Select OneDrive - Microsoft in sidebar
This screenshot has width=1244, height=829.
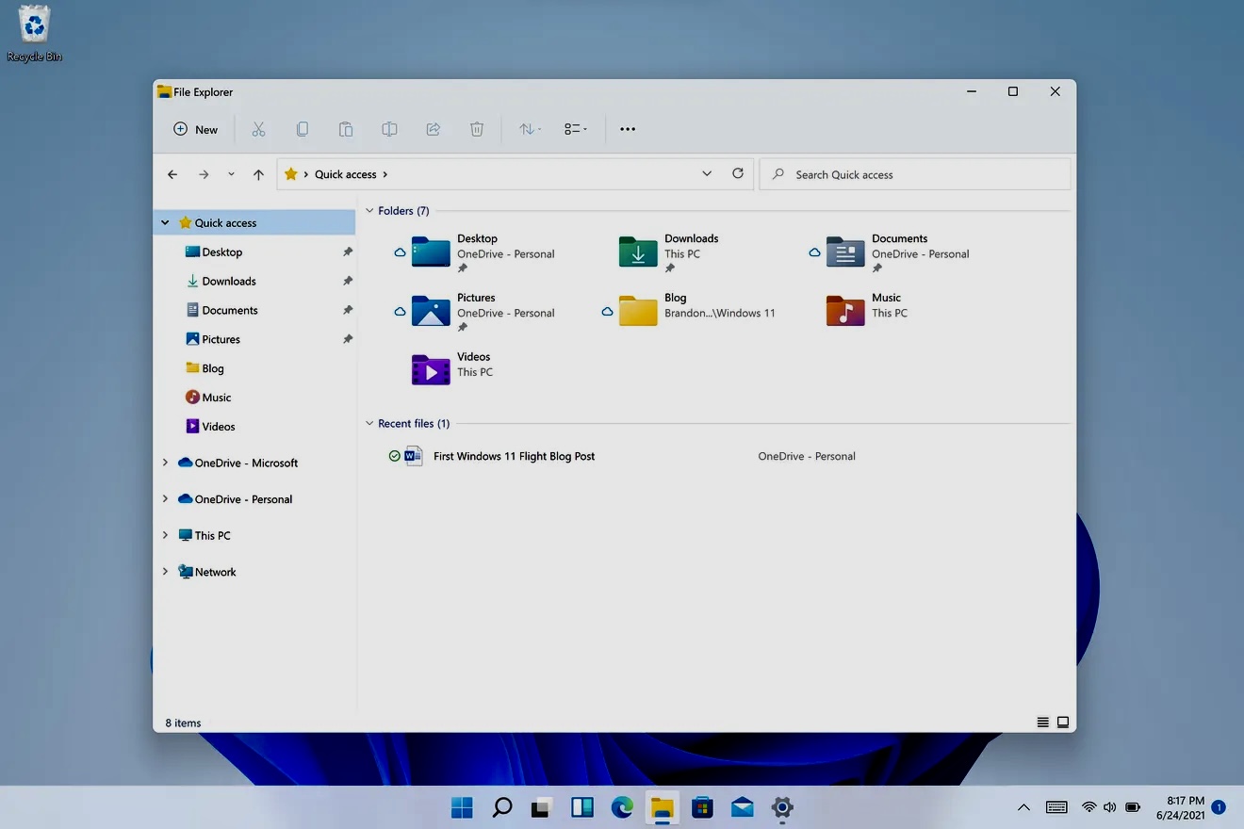(237, 463)
